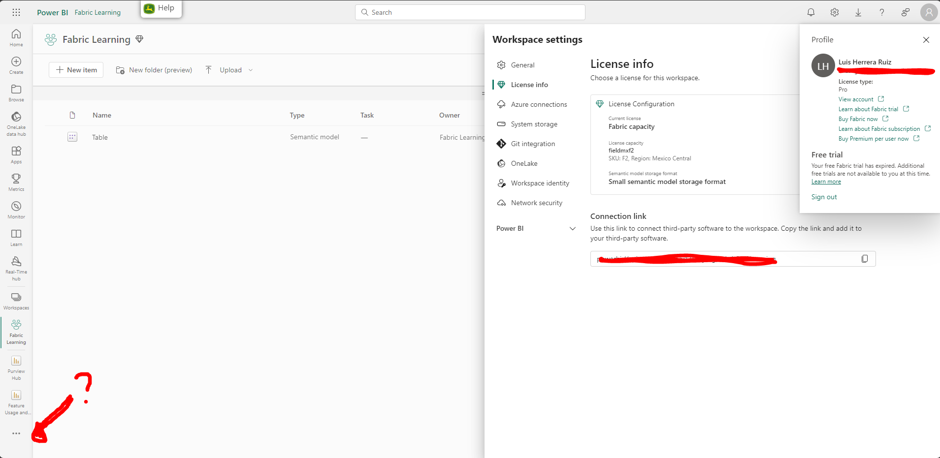Click Sign out in Profile
The image size is (940, 458).
824,197
